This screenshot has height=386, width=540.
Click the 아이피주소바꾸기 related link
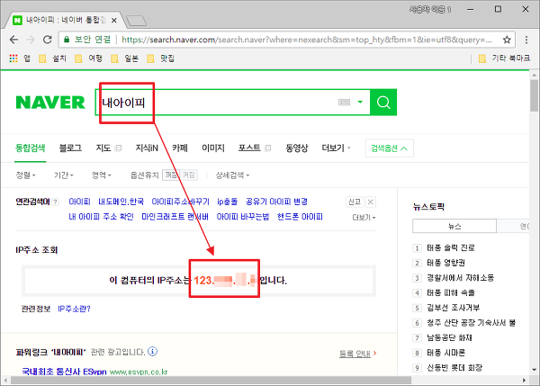coord(181,202)
